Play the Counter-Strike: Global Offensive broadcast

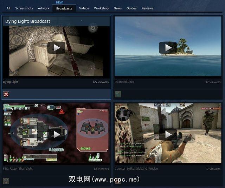pos(168,134)
